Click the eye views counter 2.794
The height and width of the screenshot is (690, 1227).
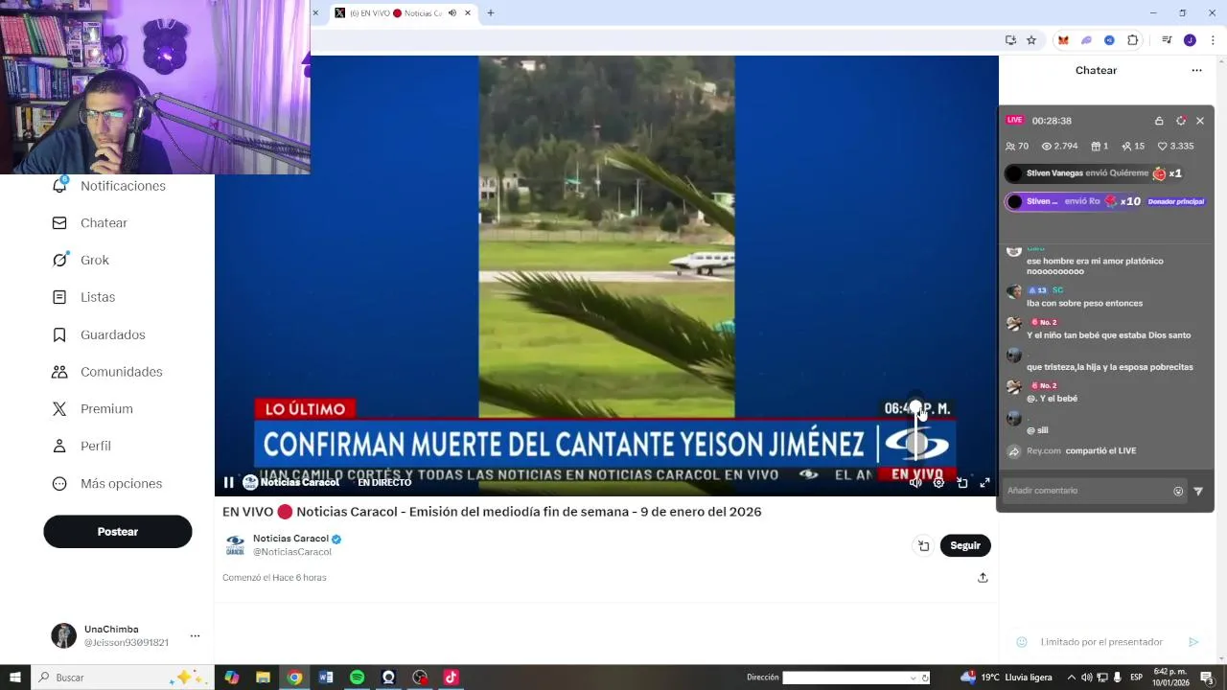[1059, 147]
